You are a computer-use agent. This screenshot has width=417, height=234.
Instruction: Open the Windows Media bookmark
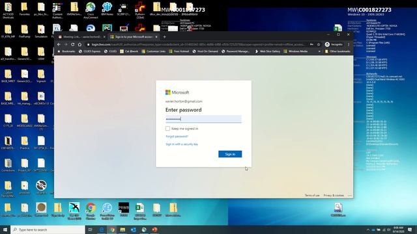point(295,51)
